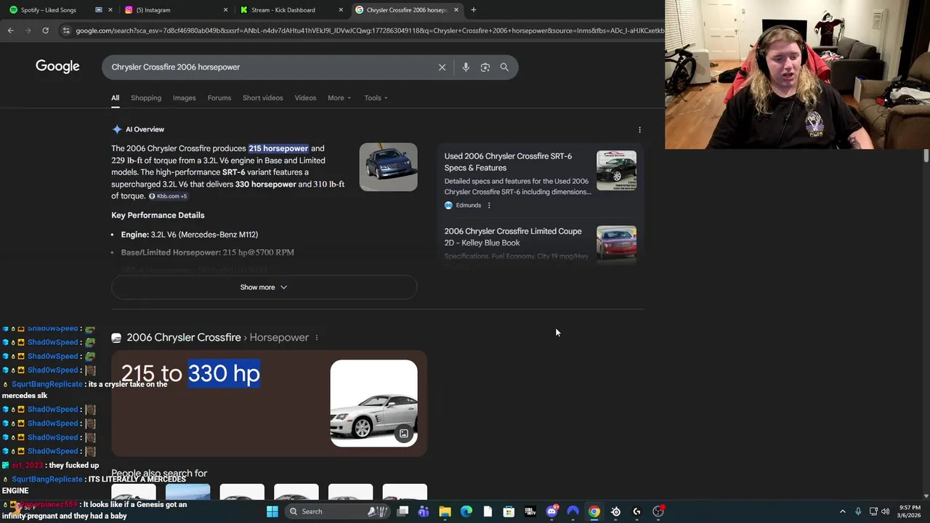
Task: Open the white Crossfire image in horsepower card
Action: tap(373, 403)
